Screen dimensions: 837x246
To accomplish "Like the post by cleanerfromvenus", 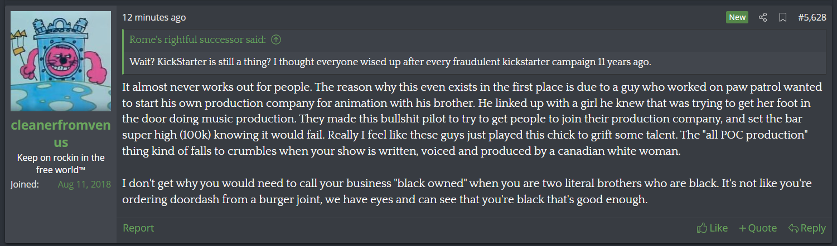I will 712,228.
